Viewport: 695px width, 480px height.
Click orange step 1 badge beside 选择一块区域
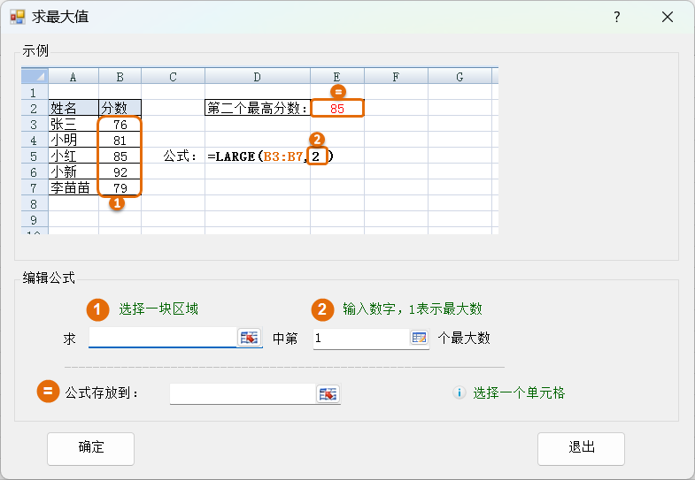click(x=97, y=309)
